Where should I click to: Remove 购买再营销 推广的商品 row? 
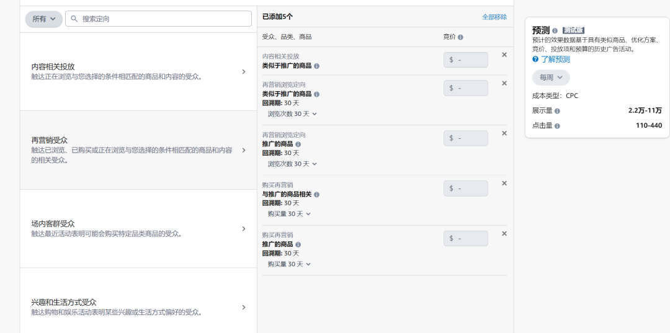tap(504, 234)
